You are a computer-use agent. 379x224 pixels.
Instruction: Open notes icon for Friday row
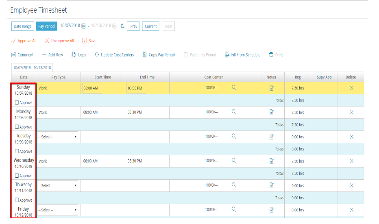coord(271,210)
